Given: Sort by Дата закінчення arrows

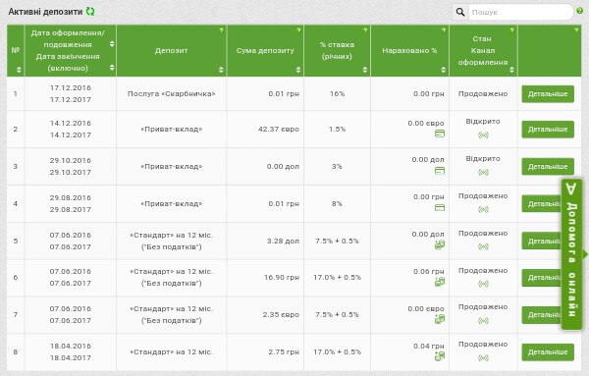Looking at the screenshot, I should (112, 68).
